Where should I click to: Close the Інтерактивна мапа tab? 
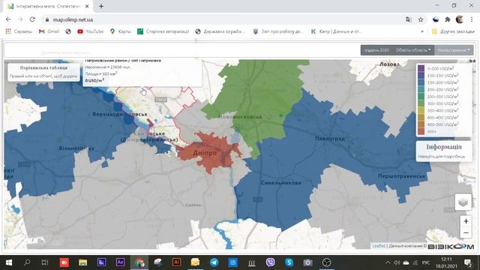pos(87,6)
